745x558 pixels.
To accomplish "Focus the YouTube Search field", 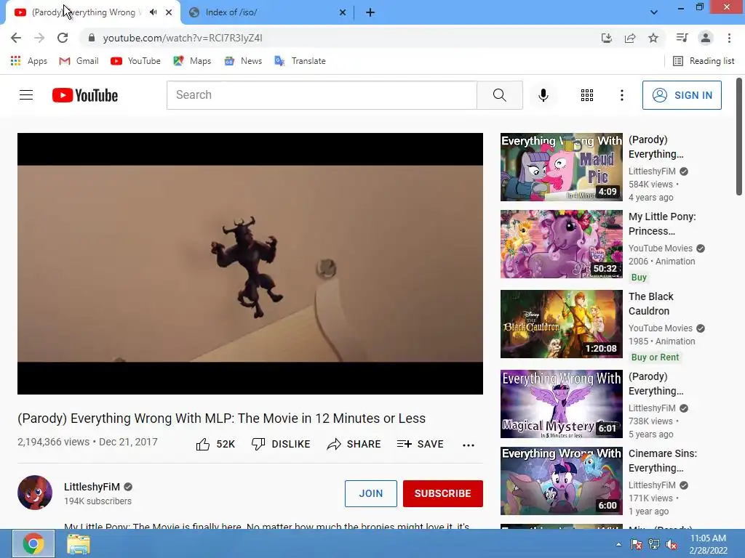I will (322, 95).
